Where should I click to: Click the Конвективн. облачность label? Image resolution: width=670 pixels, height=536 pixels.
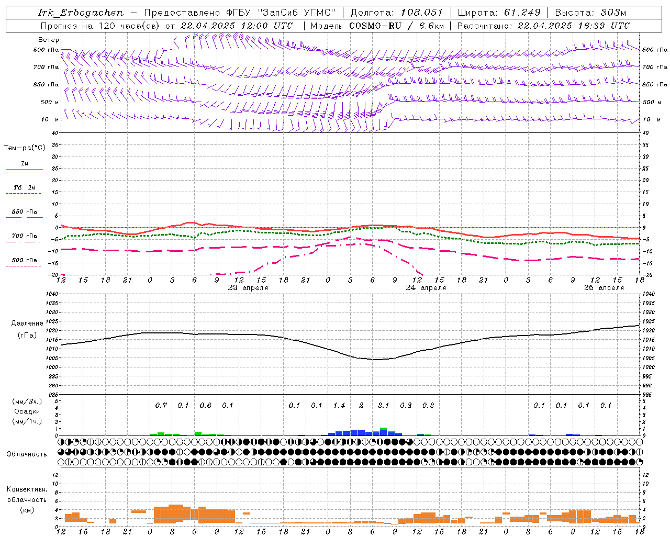[27, 495]
